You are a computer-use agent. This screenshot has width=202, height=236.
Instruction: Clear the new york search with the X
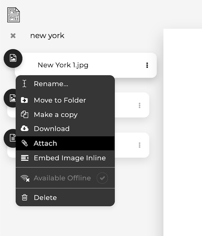pyautogui.click(x=13, y=36)
